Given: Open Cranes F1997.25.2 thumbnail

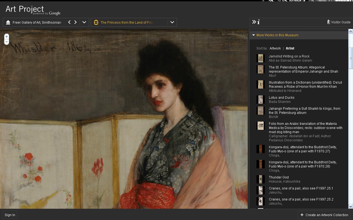Looking at the screenshot, I should pos(260,201).
